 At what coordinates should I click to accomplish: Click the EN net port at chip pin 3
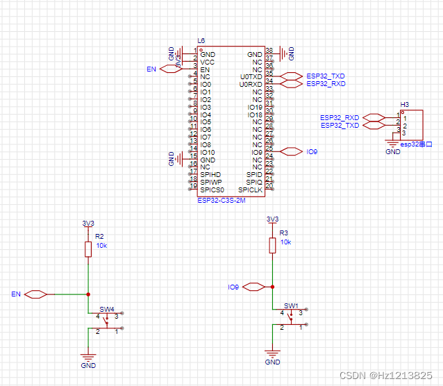pos(171,69)
